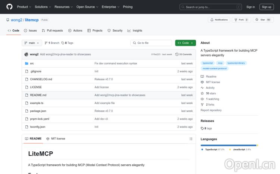Click Notifications bell button
280x174 pixels.
click(219, 20)
